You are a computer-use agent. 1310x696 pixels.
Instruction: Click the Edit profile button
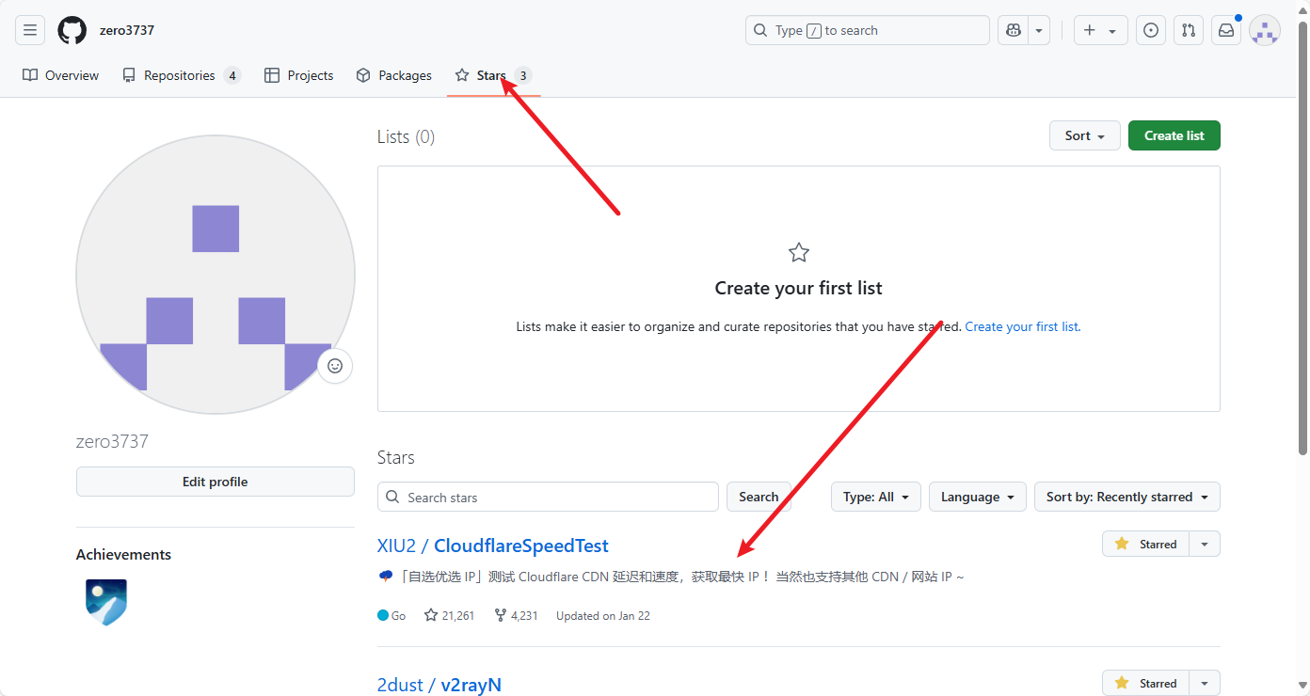216,482
